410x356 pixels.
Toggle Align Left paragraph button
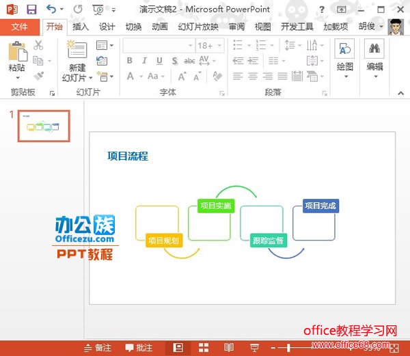click(238, 77)
